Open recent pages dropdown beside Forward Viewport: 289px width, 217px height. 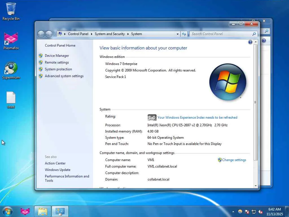(54, 34)
